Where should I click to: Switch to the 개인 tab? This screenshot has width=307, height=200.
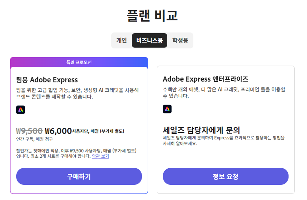click(122, 40)
